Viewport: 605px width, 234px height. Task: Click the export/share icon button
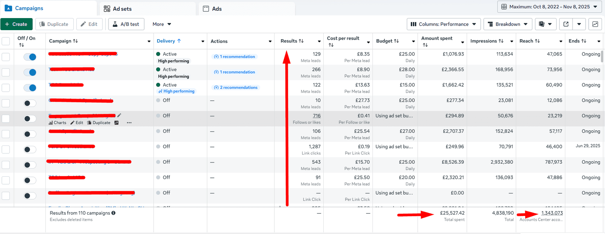point(566,24)
